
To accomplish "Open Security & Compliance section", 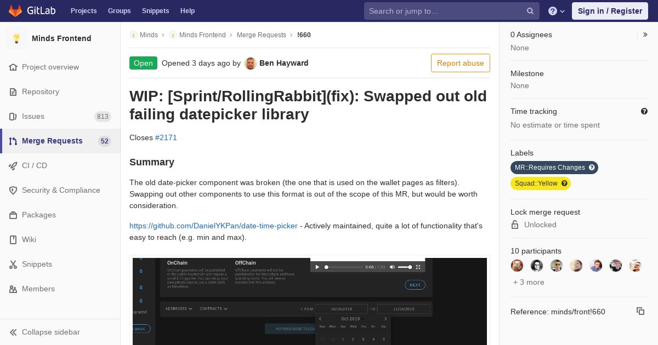I will point(60,190).
